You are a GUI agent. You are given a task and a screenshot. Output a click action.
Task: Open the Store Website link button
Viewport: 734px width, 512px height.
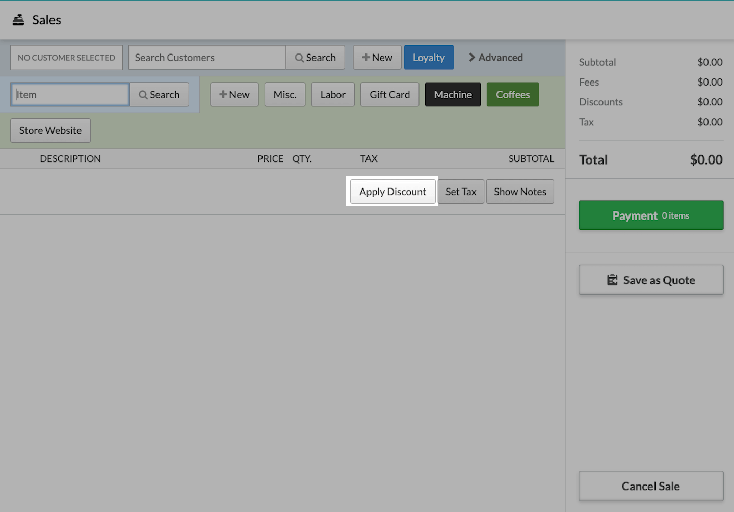point(50,131)
